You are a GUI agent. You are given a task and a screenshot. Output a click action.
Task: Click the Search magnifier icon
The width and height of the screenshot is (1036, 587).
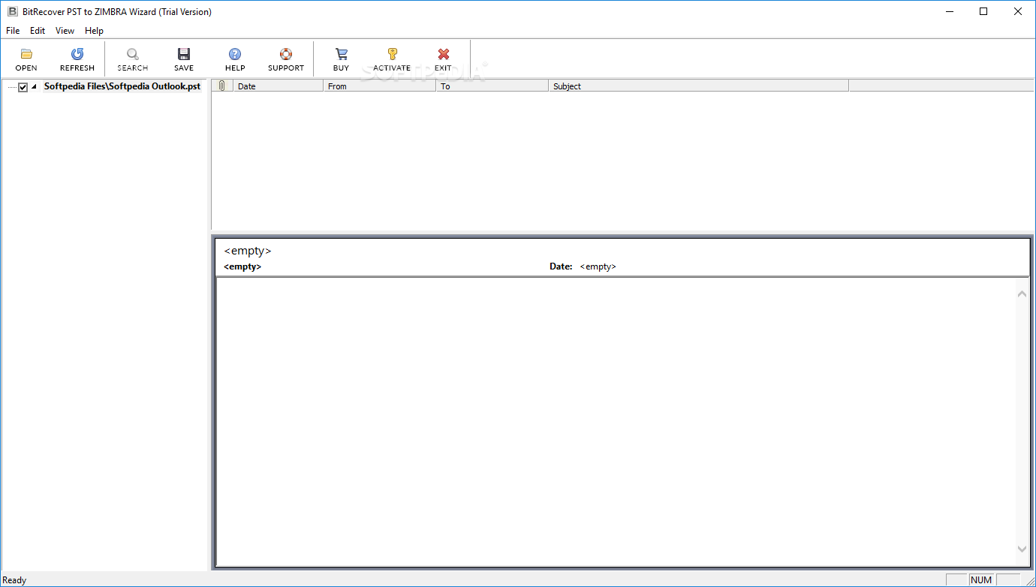(133, 54)
